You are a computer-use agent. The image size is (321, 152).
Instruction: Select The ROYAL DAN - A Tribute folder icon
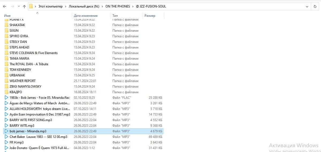tap(6, 64)
